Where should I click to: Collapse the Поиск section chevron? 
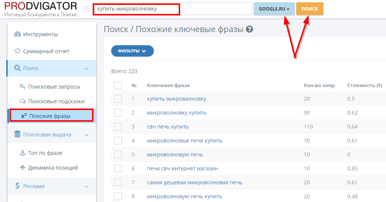[86, 69]
